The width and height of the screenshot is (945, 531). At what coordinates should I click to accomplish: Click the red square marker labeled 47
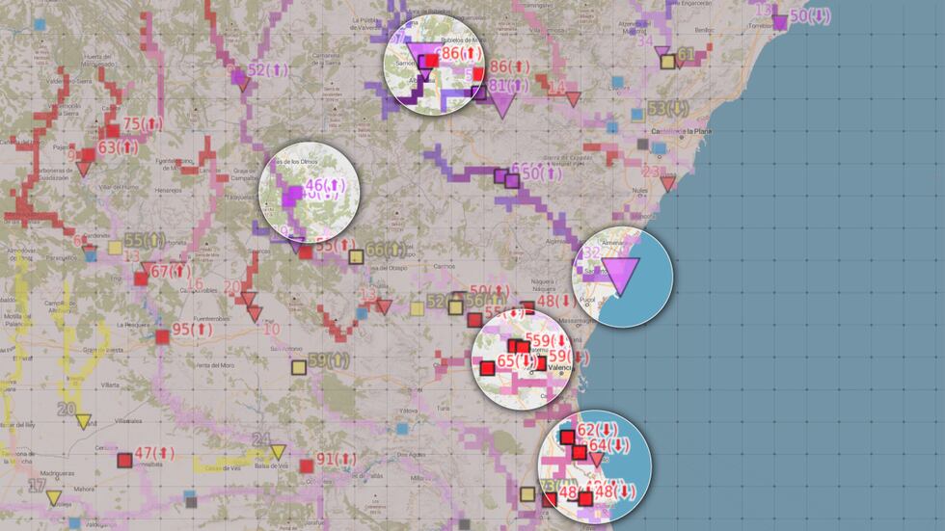tap(124, 460)
